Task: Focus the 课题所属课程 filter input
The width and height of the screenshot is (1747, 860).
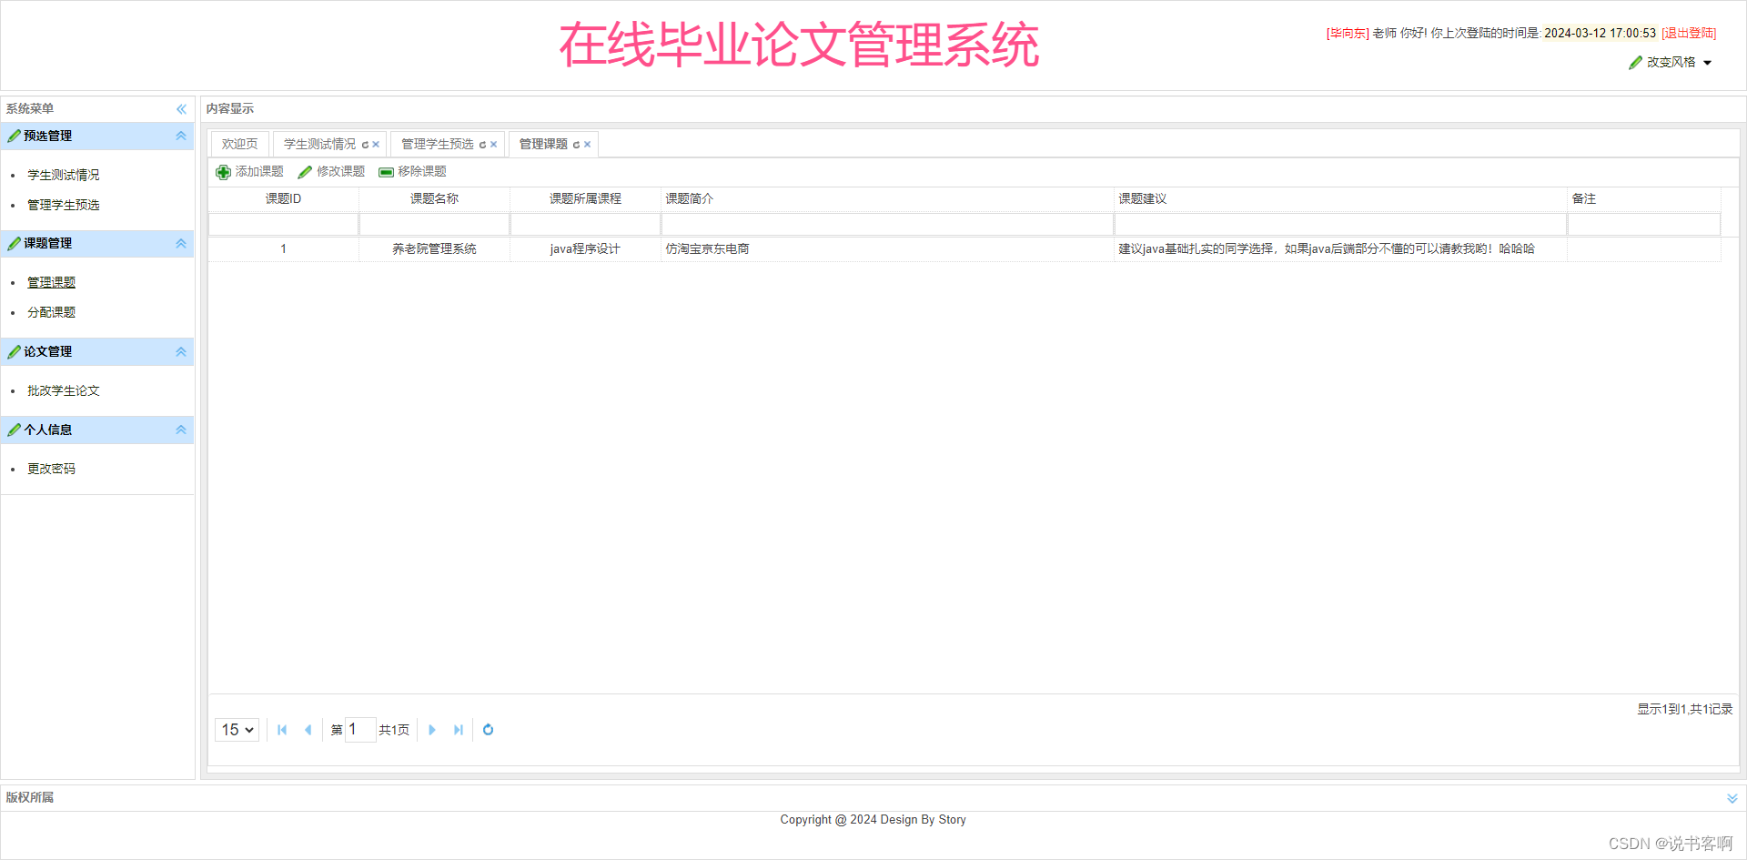Action: tap(585, 224)
